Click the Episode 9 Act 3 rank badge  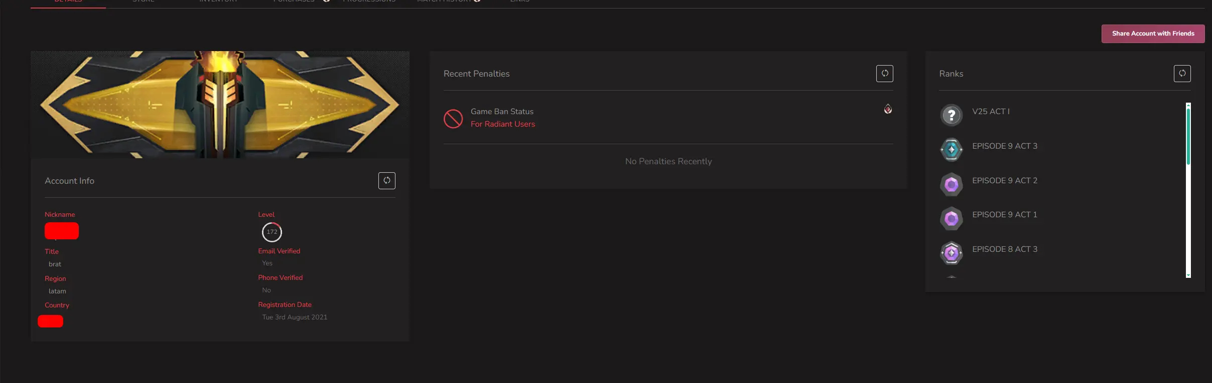[x=951, y=150]
